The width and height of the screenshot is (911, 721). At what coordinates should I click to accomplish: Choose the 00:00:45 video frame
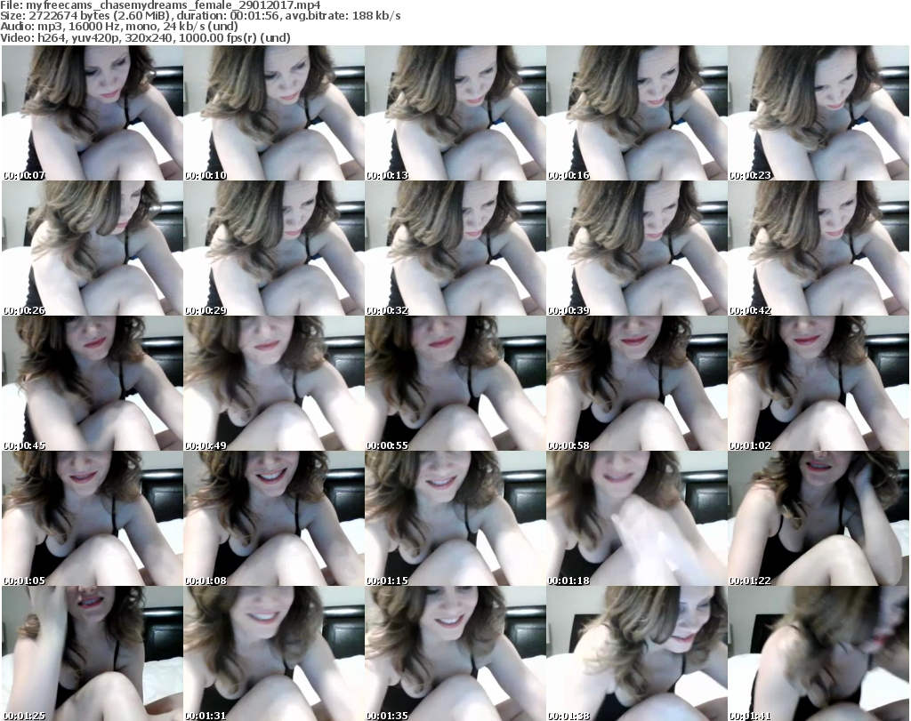pos(93,383)
